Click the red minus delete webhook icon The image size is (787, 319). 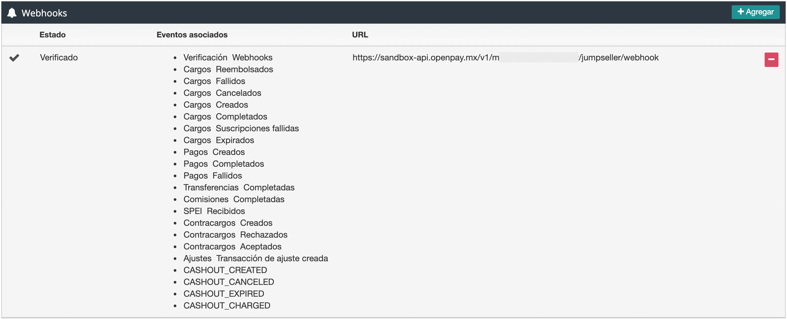pyautogui.click(x=771, y=60)
